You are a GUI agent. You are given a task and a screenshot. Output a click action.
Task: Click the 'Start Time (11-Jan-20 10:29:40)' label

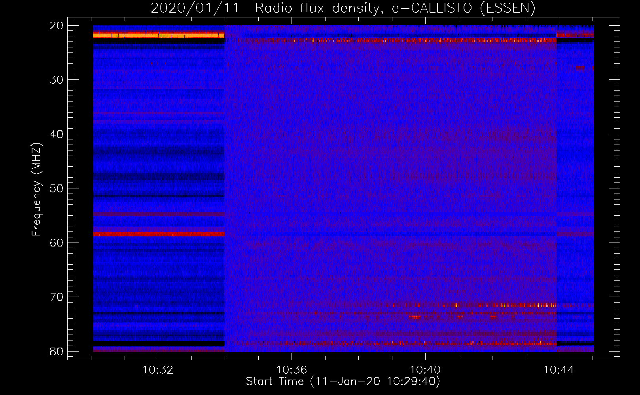click(343, 382)
